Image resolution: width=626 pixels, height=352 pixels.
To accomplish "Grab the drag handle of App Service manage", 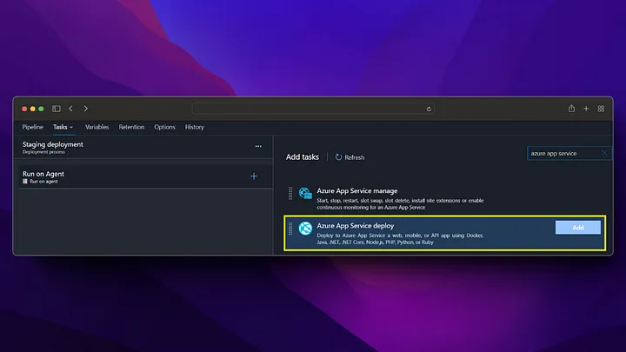I will coord(290,194).
